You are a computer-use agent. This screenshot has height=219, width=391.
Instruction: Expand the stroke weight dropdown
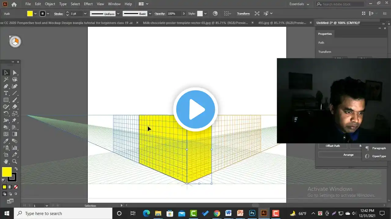85,14
